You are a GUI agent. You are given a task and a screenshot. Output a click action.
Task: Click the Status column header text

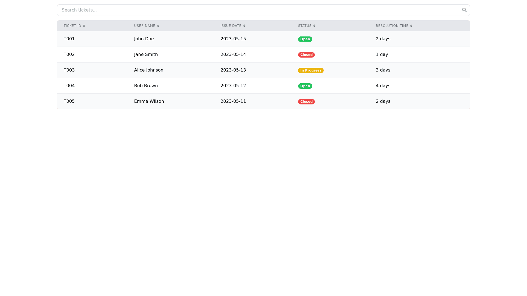point(305,26)
